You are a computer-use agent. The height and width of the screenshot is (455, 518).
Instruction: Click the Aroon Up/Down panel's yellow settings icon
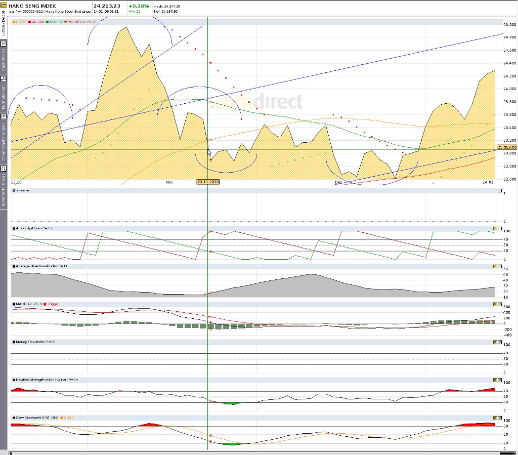[x=495, y=229]
